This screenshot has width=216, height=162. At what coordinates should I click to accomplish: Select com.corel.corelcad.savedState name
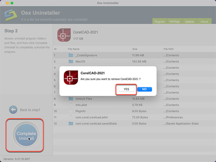96,124
